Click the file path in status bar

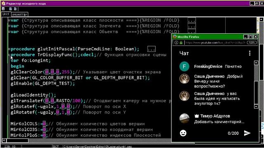pos(97,146)
